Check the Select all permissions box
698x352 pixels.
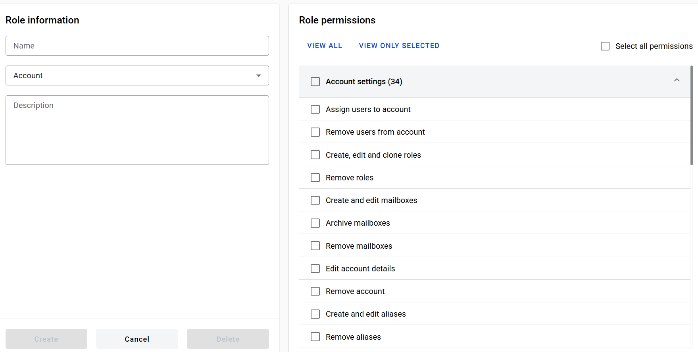coord(605,46)
